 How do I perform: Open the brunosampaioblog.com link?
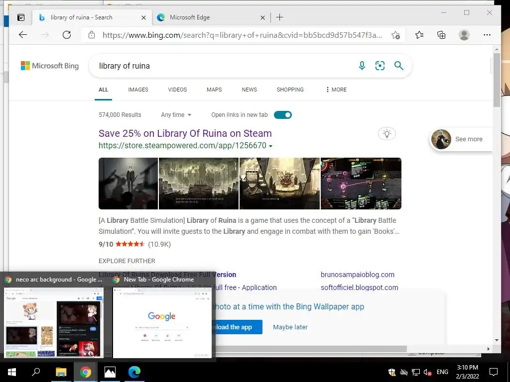point(358,275)
